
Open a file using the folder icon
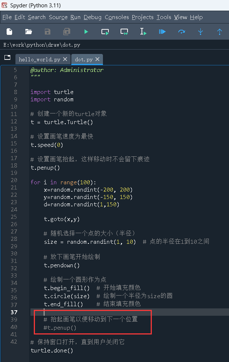tap(28, 32)
